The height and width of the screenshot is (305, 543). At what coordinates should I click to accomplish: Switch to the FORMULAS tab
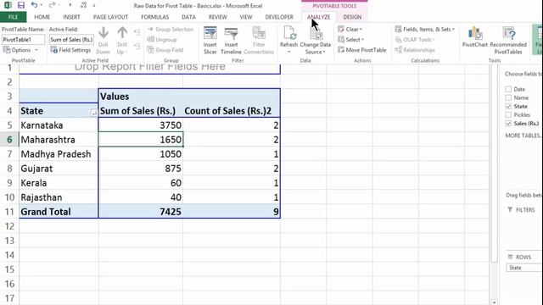pos(154,17)
